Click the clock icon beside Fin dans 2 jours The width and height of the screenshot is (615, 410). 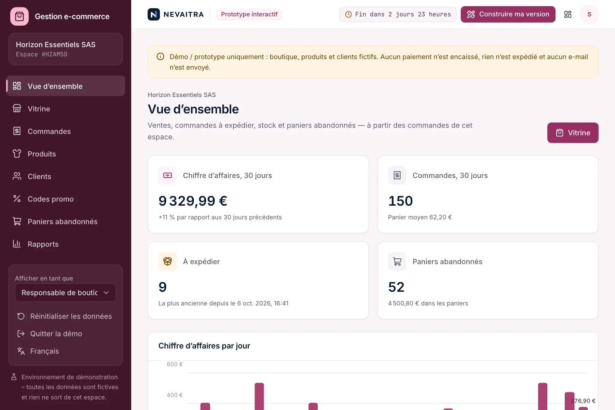pyautogui.click(x=348, y=14)
